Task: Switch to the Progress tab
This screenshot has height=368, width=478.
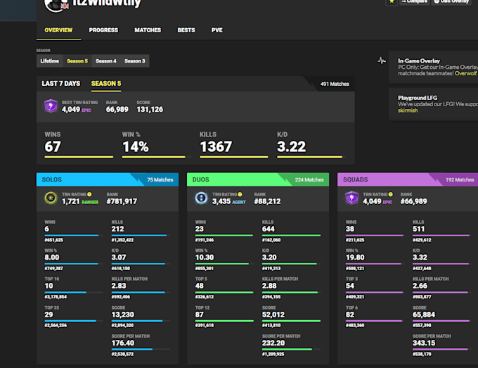Action: [x=103, y=30]
